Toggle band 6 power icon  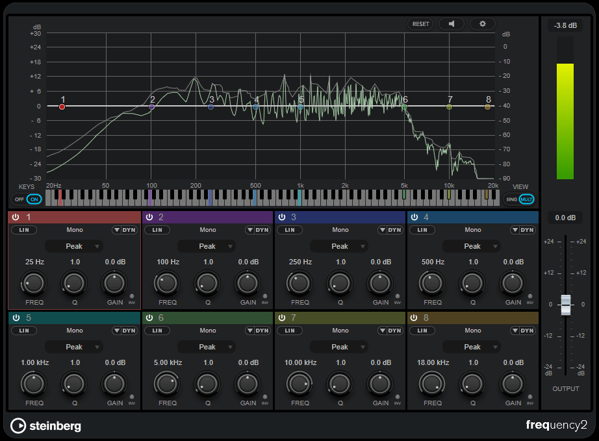point(149,318)
